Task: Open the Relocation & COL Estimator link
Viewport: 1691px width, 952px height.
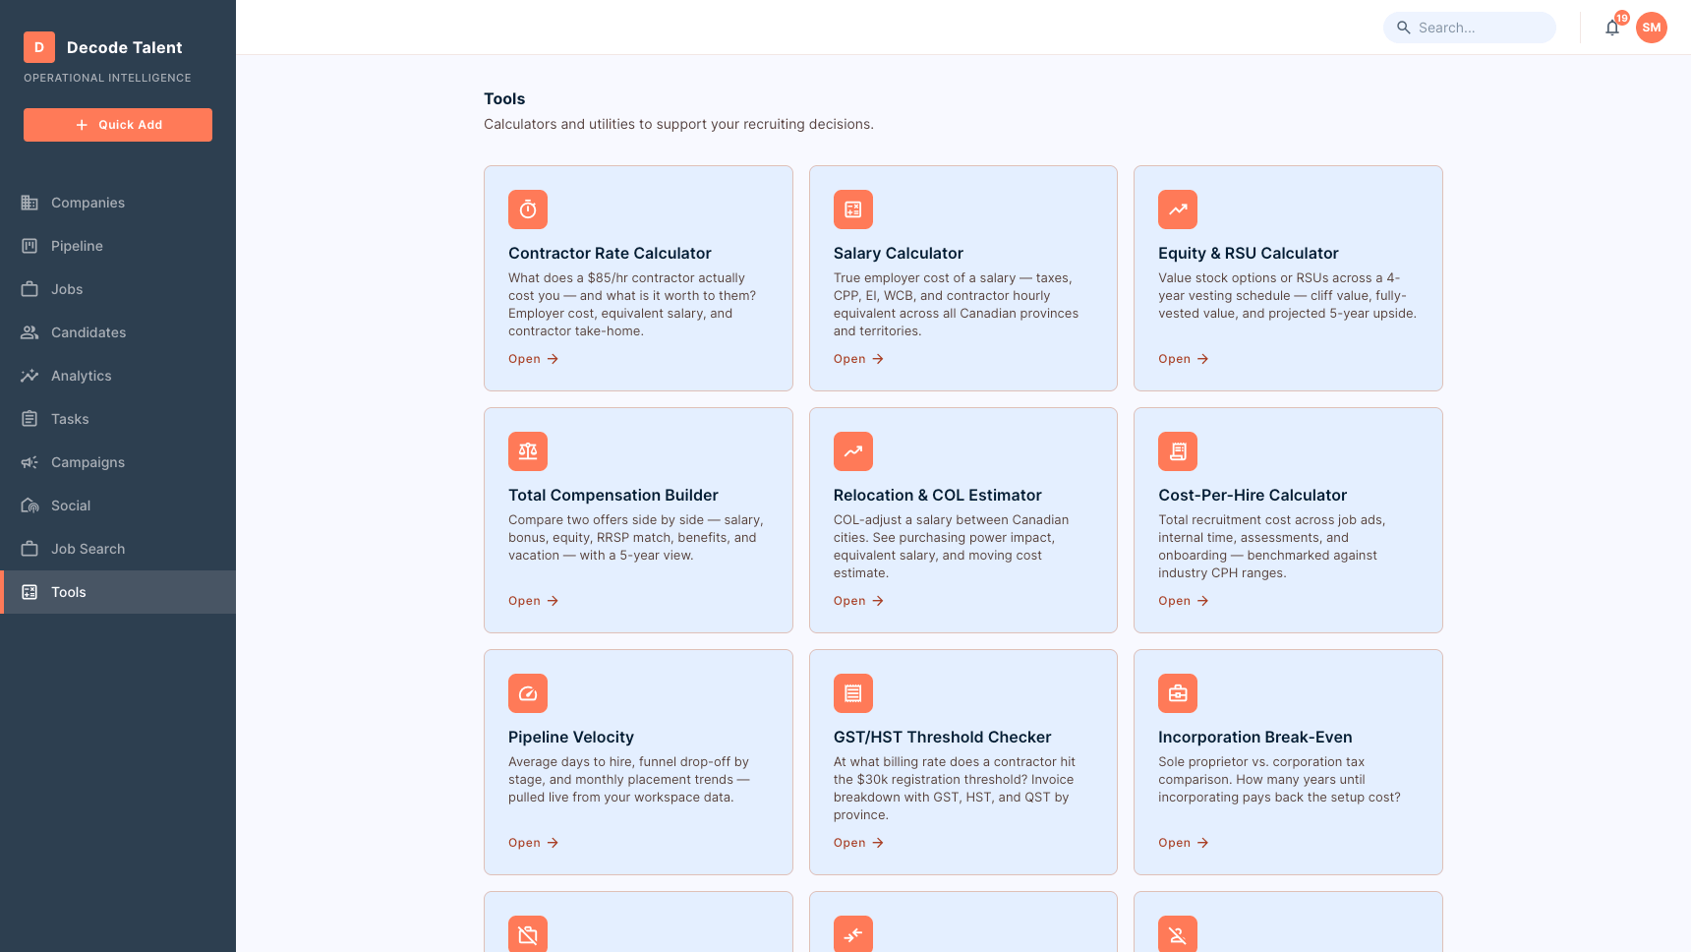Action: [859, 601]
